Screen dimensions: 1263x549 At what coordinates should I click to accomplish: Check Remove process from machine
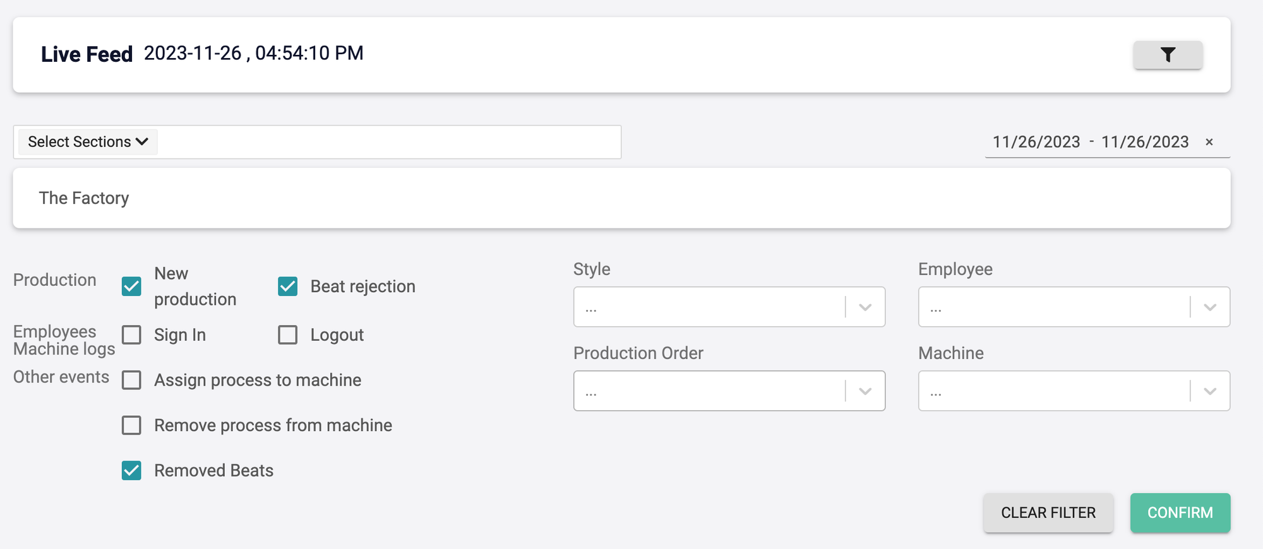coord(131,425)
